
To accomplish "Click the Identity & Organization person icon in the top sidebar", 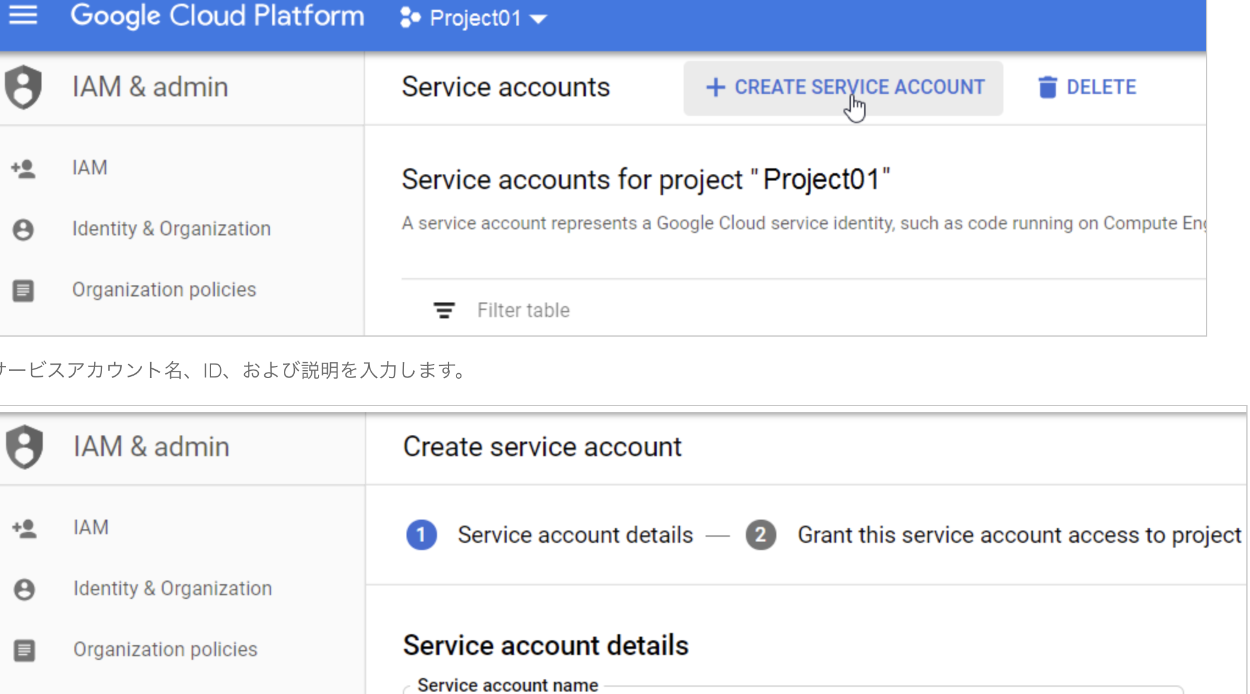I will pyautogui.click(x=23, y=229).
